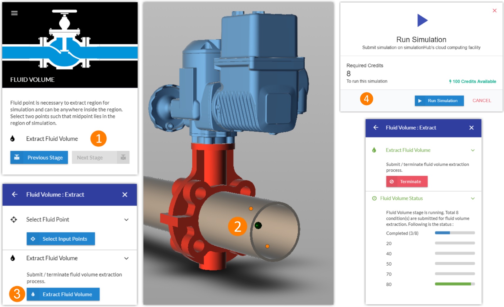
Task: Collapse the Extract Fluid Volume section
Action: pyautogui.click(x=126, y=258)
